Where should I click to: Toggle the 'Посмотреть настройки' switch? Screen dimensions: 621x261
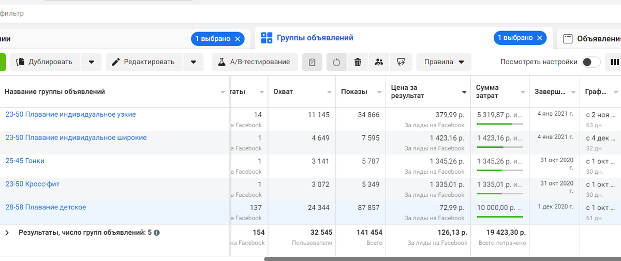591,62
